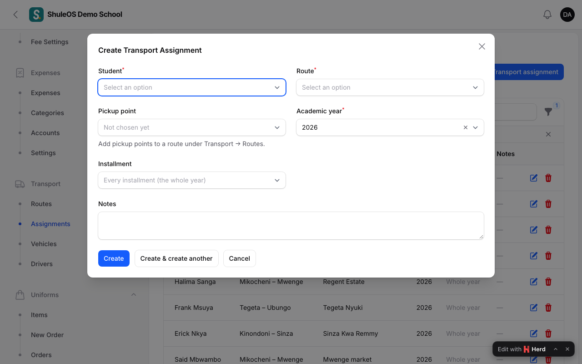Select Assignments in the sidebar
The height and width of the screenshot is (364, 582).
50,224
